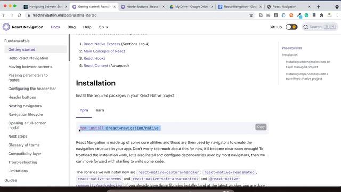This screenshot has height=192, width=341.
Task: Switch to last React-Navigation tab
Action: tap(289, 7)
